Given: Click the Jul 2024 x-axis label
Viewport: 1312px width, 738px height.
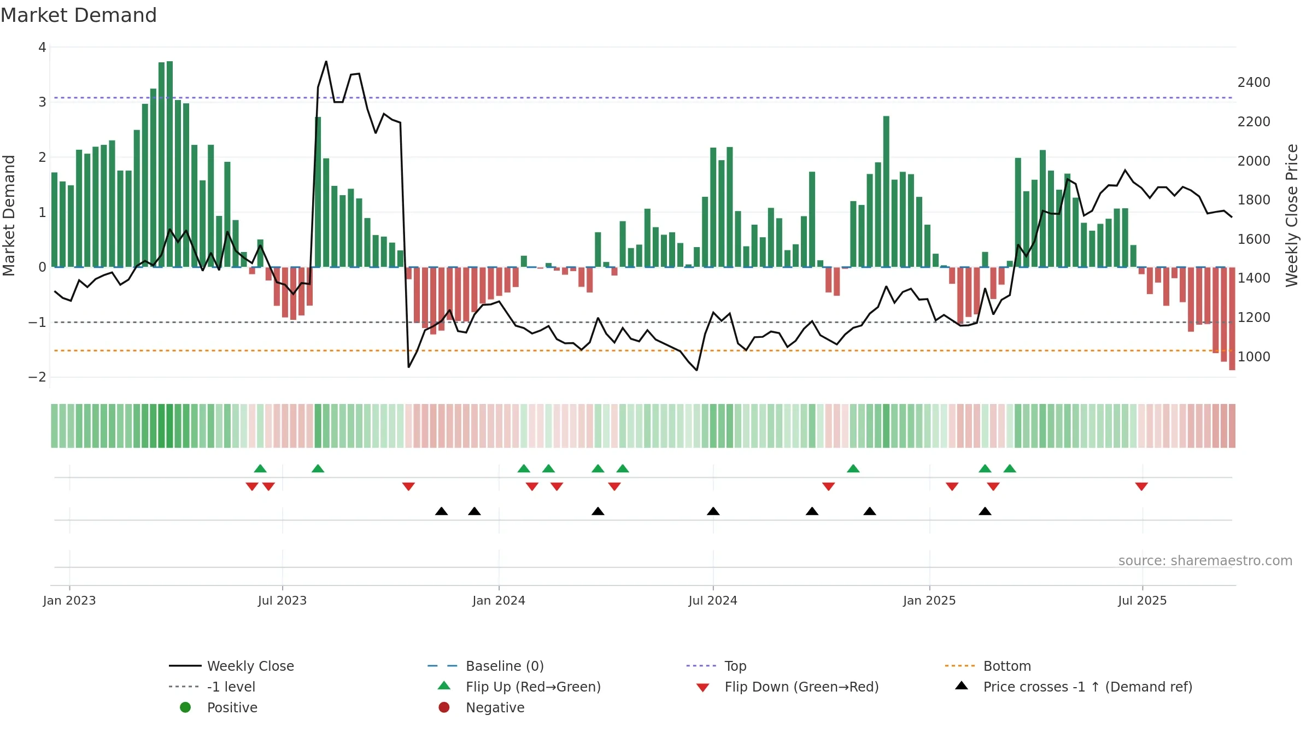Looking at the screenshot, I should tap(713, 601).
